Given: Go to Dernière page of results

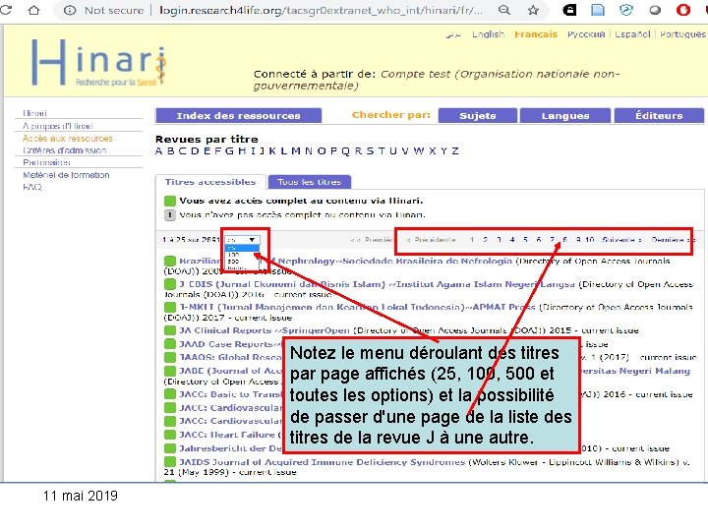Looking at the screenshot, I should (671, 240).
